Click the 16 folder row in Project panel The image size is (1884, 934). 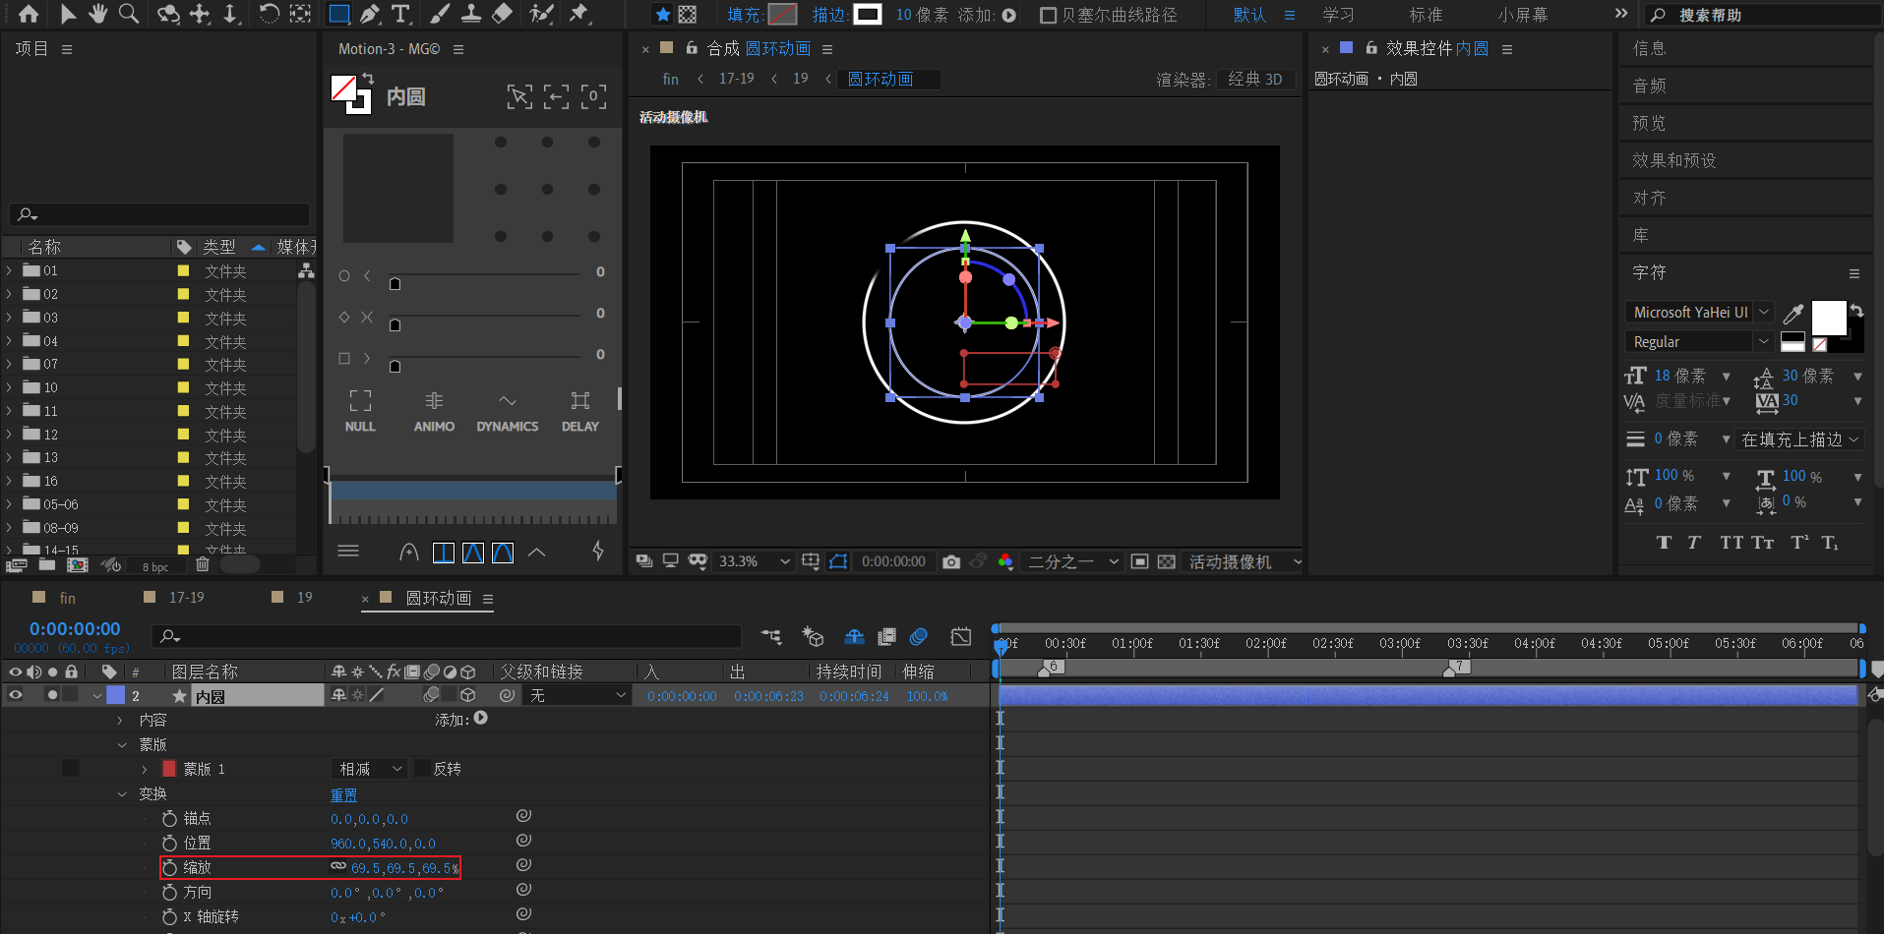tap(148, 481)
